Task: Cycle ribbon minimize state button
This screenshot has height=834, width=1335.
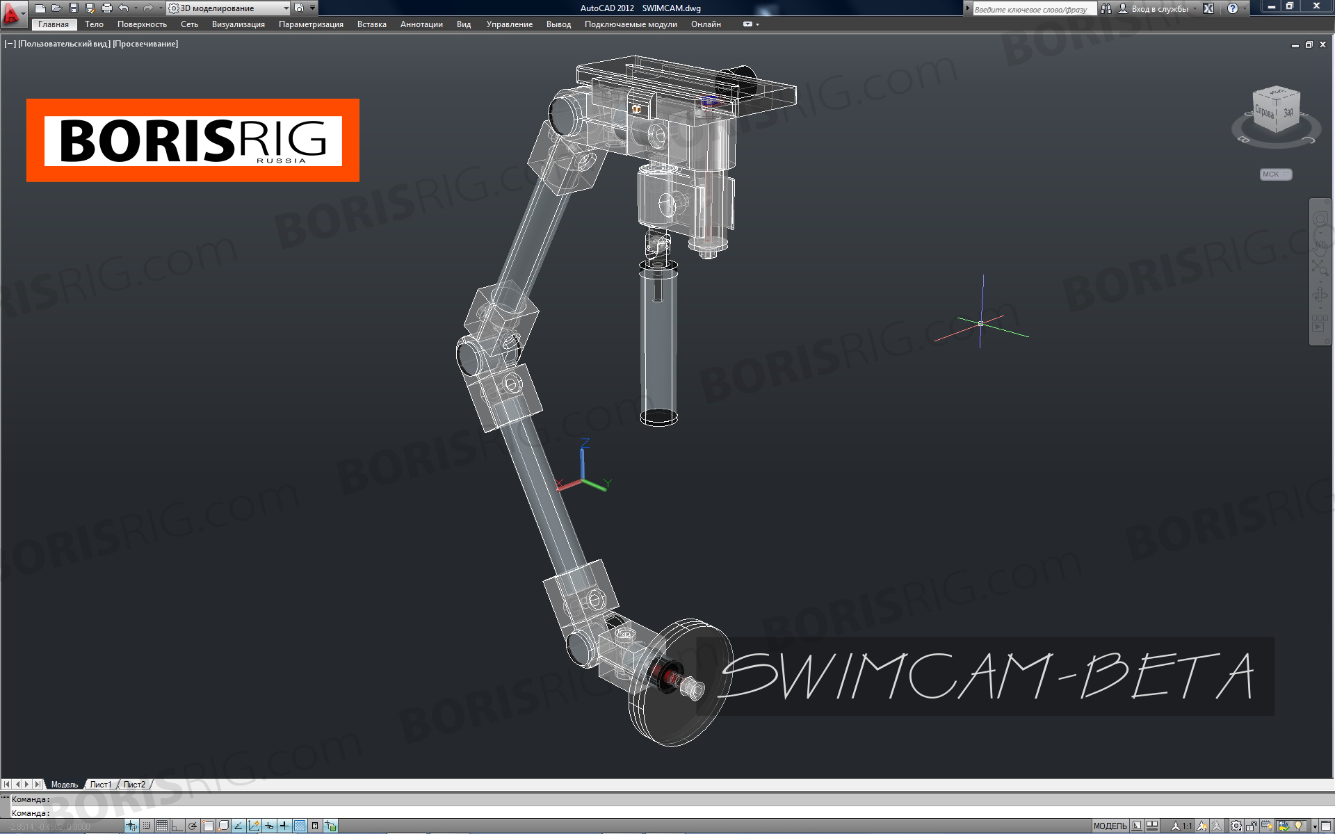Action: click(748, 24)
